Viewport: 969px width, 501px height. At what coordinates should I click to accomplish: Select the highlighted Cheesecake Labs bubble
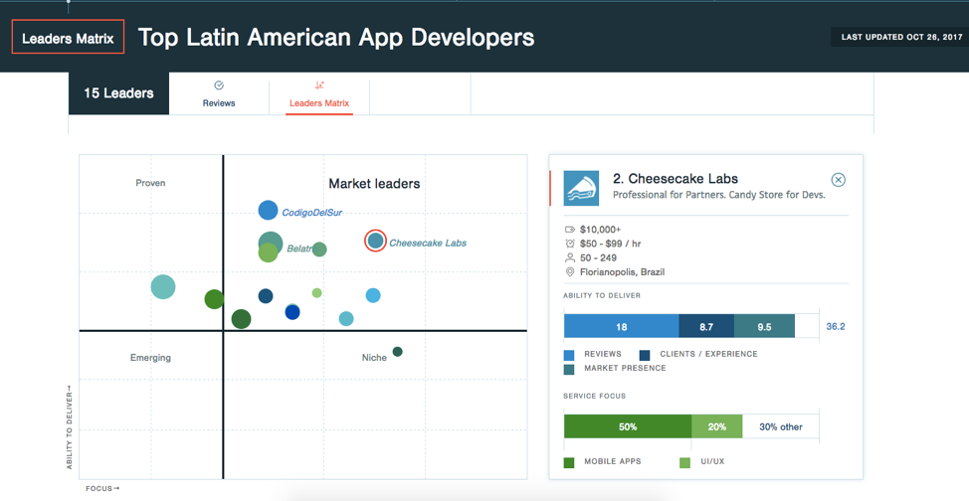(x=375, y=241)
